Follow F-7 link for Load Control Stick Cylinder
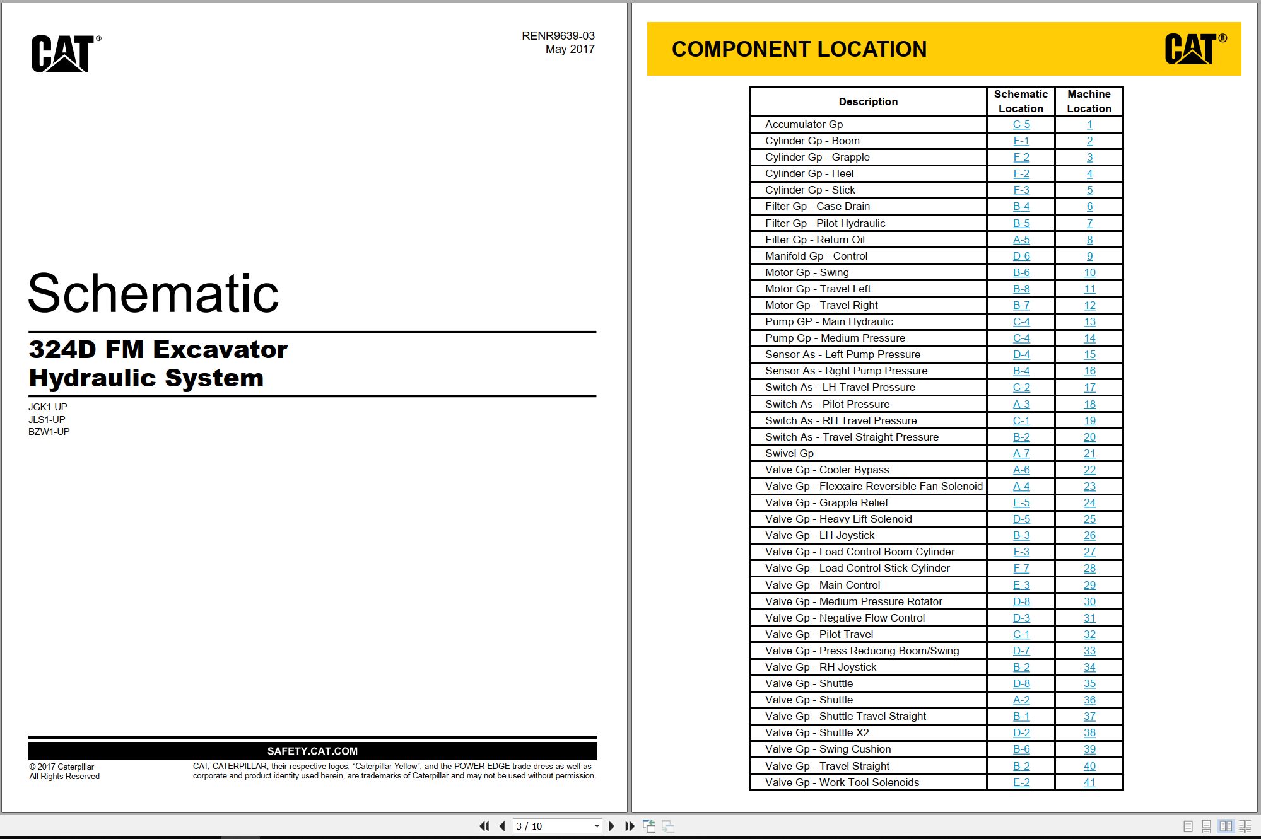The width and height of the screenshot is (1261, 839). [1021, 568]
